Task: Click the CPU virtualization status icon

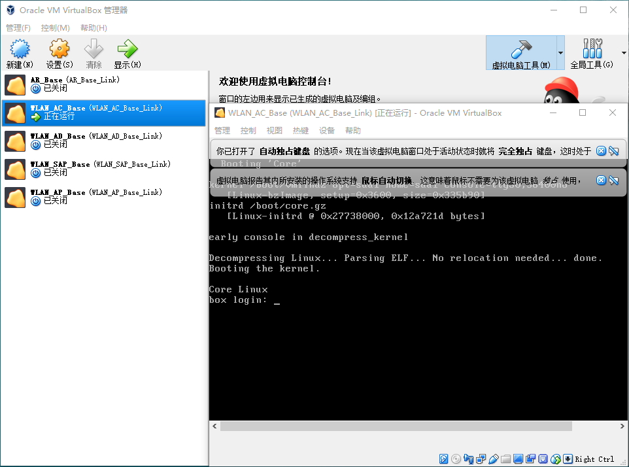Action: [543, 459]
